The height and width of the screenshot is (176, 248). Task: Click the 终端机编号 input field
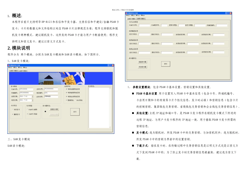click(222, 25)
